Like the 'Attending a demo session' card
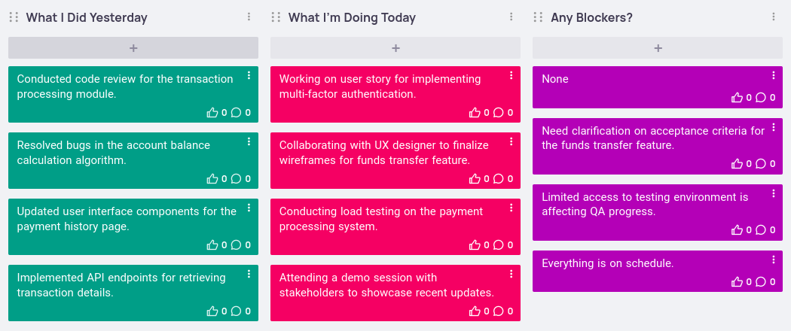791x331 pixels. (475, 311)
